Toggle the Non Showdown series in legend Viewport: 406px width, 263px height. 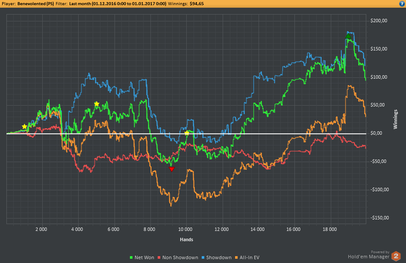(x=180, y=257)
